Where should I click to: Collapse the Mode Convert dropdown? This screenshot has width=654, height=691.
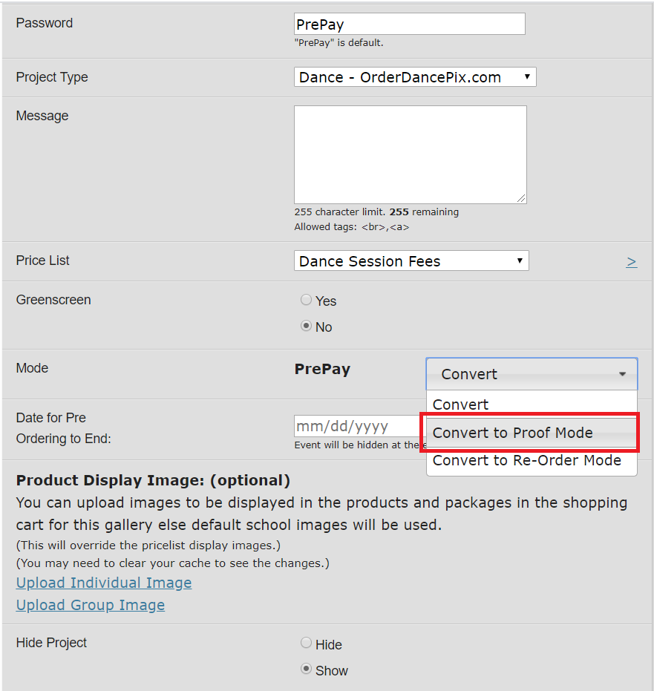(x=532, y=374)
